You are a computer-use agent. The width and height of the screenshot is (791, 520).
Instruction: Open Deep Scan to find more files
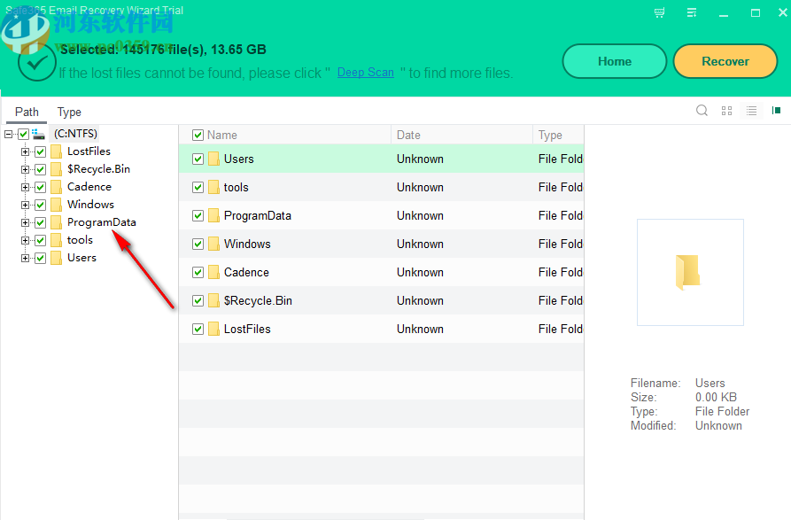tap(365, 73)
